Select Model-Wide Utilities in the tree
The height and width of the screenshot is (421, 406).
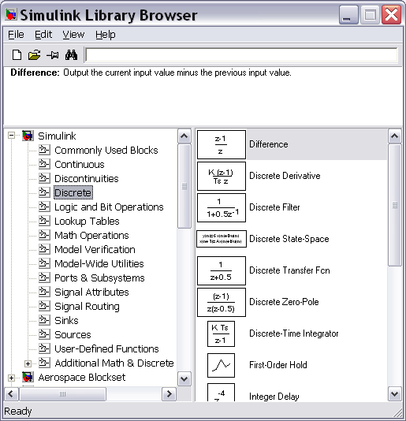tap(99, 263)
